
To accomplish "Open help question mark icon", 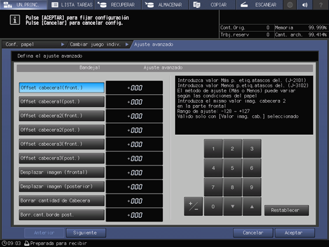I will 321,4.
